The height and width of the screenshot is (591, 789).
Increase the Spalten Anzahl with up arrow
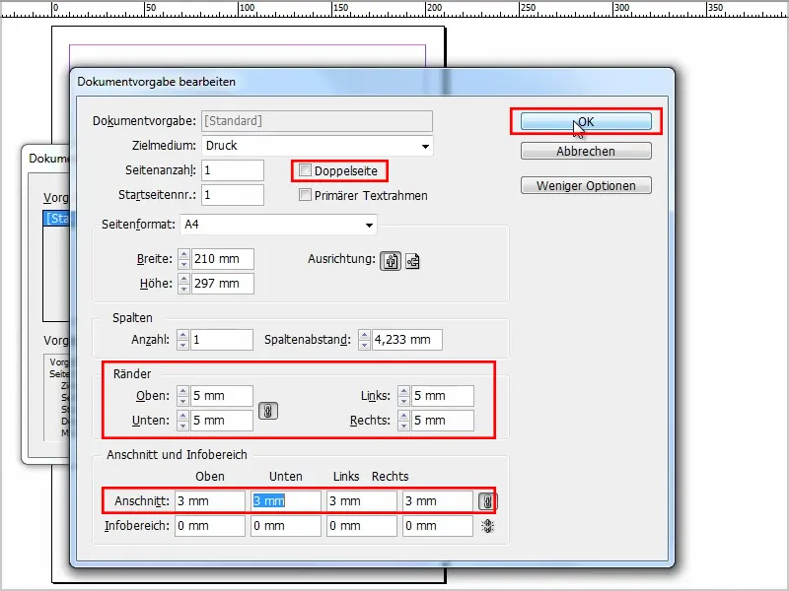coord(183,335)
